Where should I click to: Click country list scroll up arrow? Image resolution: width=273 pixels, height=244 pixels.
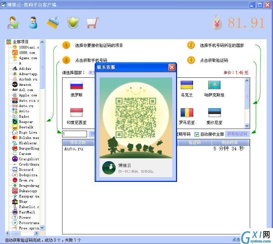[247, 80]
